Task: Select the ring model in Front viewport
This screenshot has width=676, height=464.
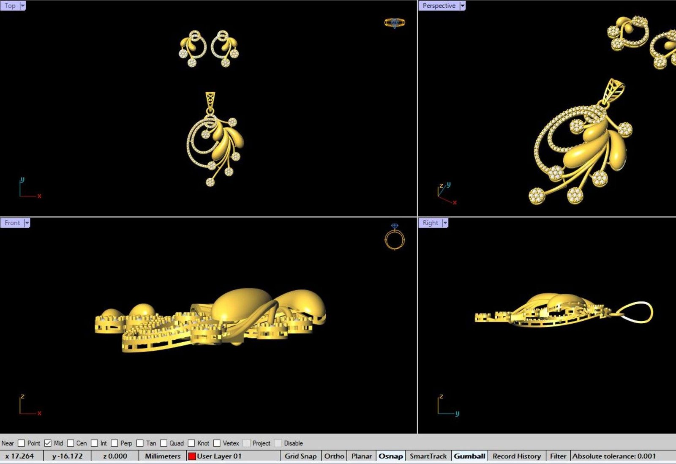Action: point(395,240)
